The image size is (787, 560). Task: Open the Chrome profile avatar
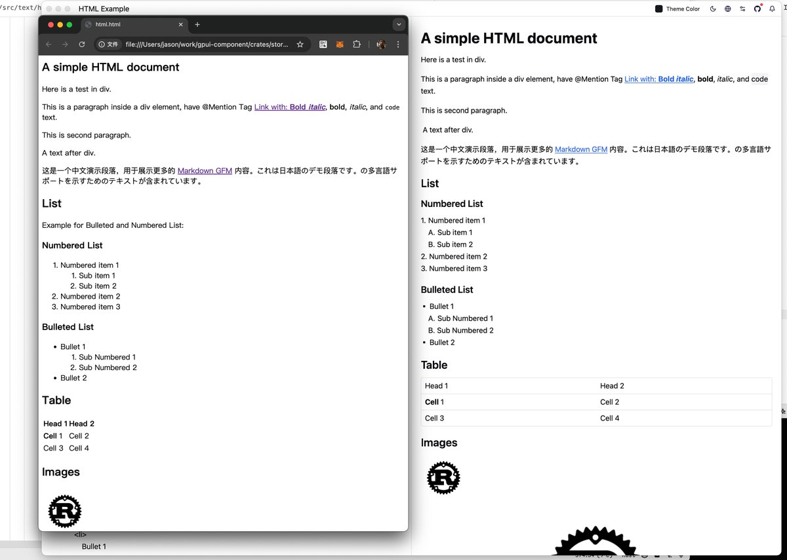(x=382, y=45)
